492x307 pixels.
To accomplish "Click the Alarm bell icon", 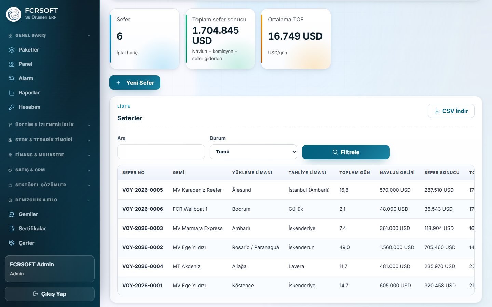I will 12,78.
